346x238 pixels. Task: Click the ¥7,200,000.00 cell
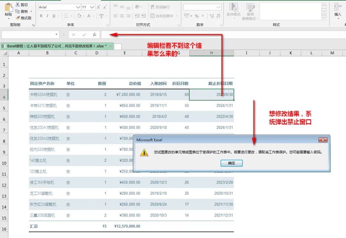pos(124,94)
